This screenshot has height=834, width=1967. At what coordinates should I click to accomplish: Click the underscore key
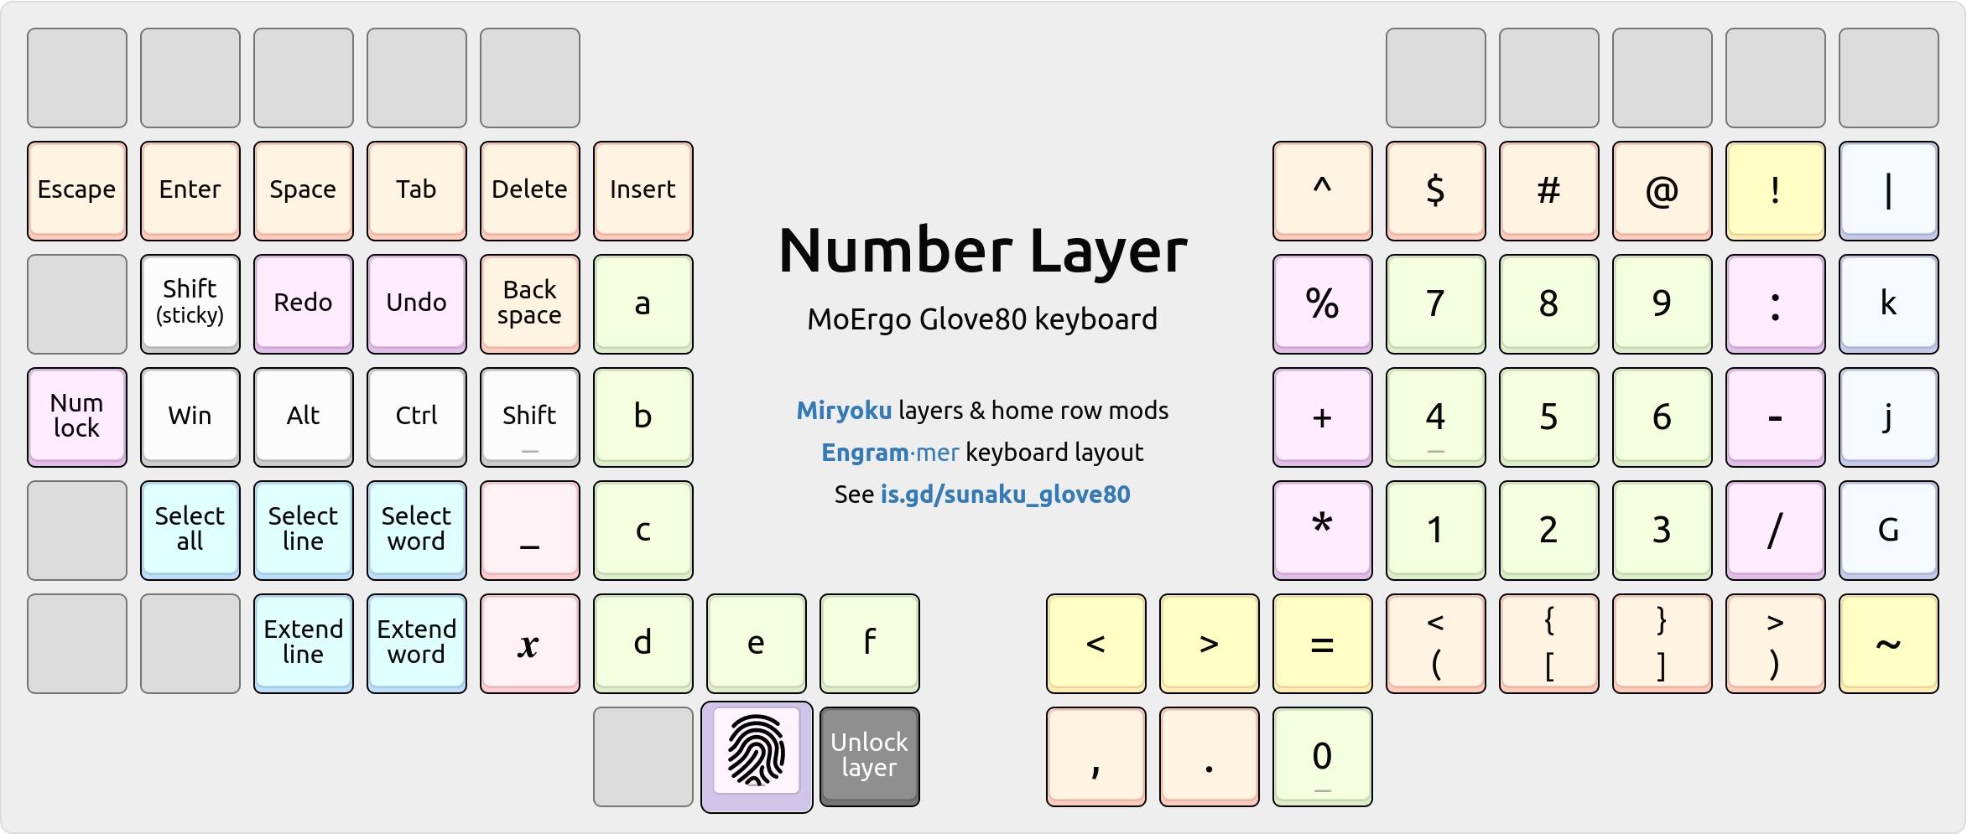click(530, 531)
